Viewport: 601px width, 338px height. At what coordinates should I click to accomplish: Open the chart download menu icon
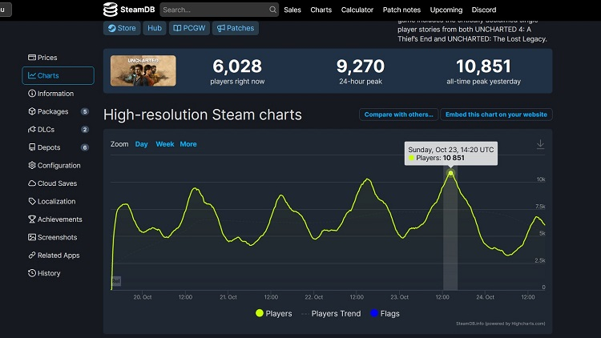(x=540, y=144)
